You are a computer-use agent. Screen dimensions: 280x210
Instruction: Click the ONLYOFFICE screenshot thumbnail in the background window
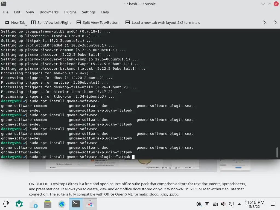(x=123, y=166)
